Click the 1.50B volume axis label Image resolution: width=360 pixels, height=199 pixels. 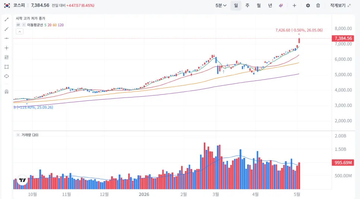point(341,149)
